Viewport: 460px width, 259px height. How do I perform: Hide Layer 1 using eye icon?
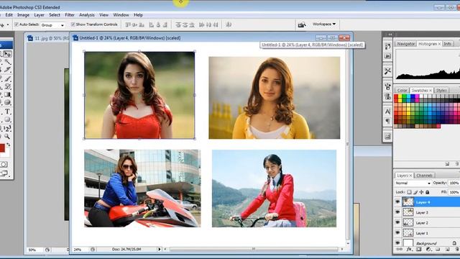coord(397,232)
